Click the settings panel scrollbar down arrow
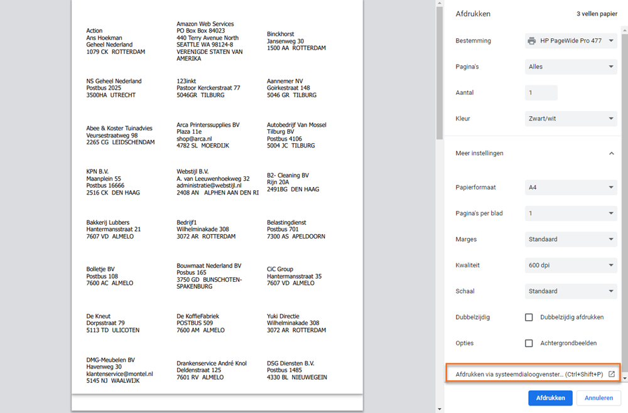628x413 pixels. click(624, 378)
